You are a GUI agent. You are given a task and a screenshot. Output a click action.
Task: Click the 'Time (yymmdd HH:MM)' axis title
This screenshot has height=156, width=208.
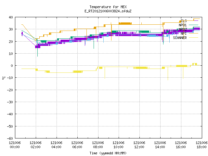coord(108,153)
